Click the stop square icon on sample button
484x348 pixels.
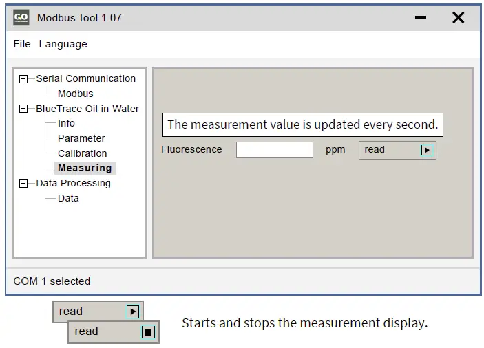[x=148, y=332]
